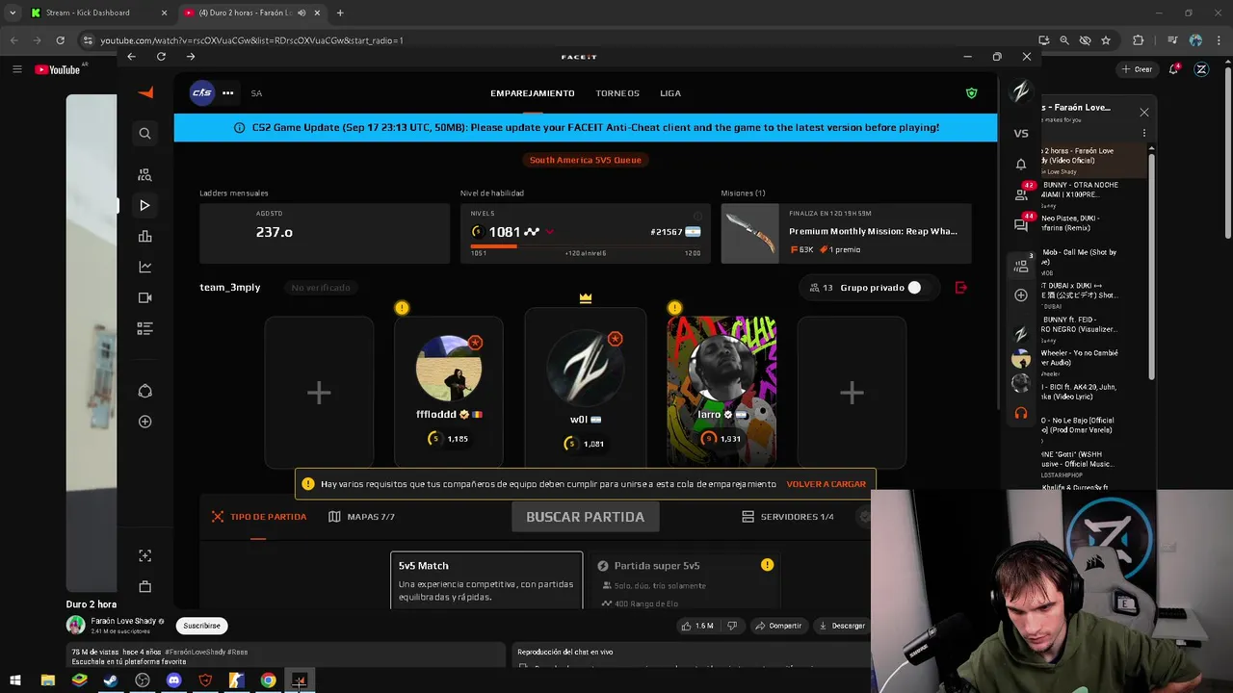This screenshot has width=1233, height=693.
Task: Click the red leave party icon
Action: [x=960, y=288]
